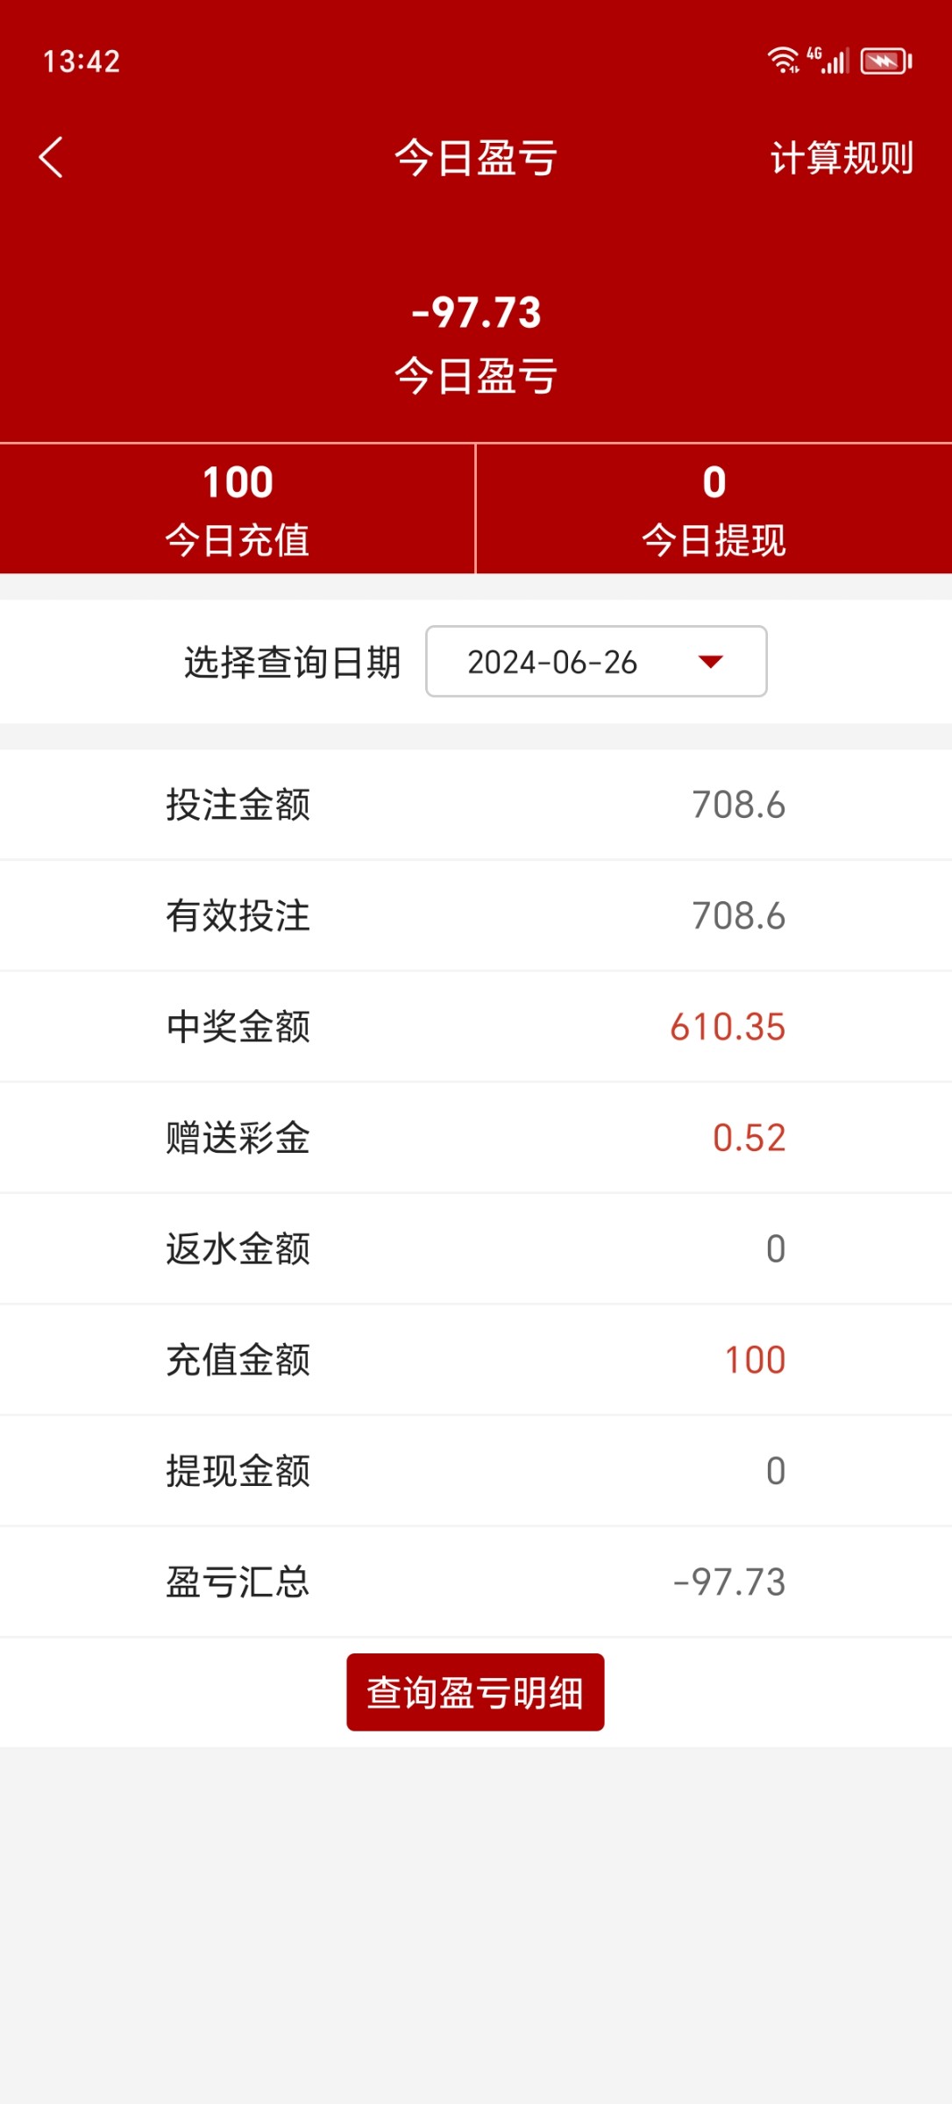This screenshot has width=952, height=2104.
Task: Tap the 赠送彩金 value 0.52
Action: click(748, 1138)
